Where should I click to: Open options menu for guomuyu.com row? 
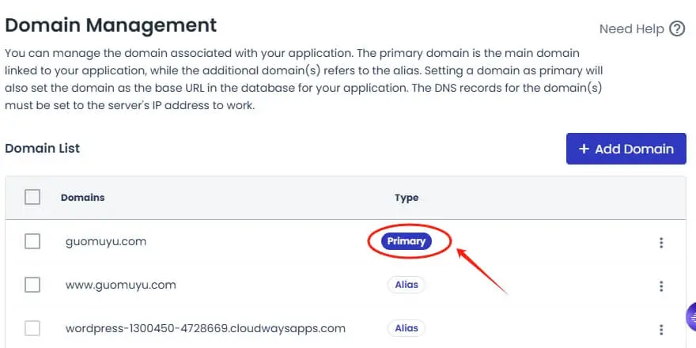coord(661,243)
